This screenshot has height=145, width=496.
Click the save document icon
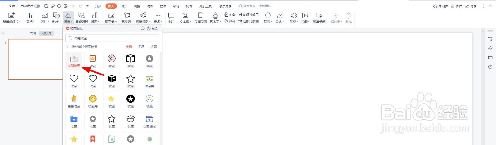46,6
